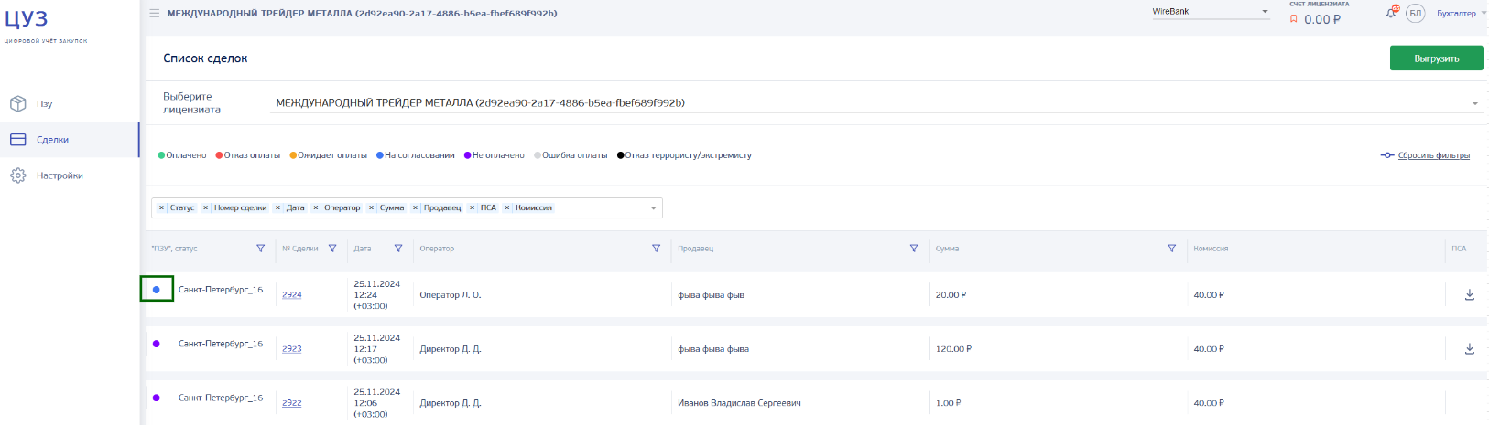Remove Сумма column tag

coord(372,207)
